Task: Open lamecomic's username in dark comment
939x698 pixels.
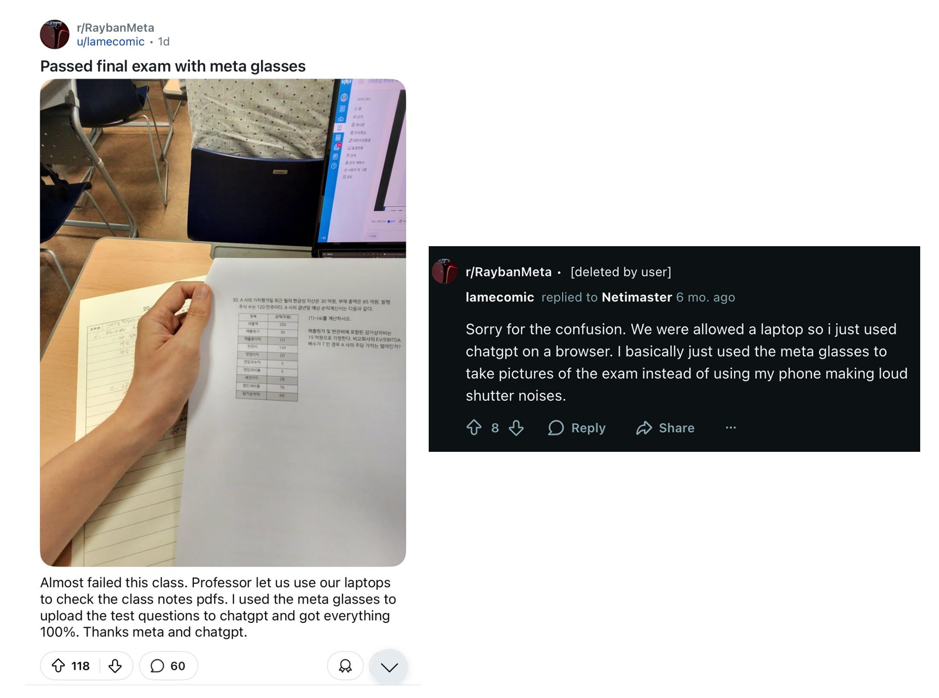Action: click(499, 297)
